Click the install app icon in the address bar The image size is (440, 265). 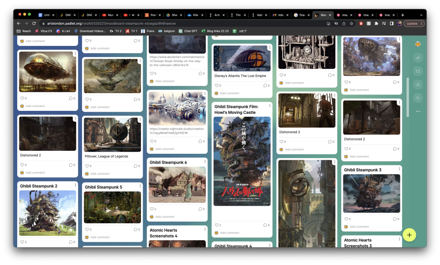328,24
